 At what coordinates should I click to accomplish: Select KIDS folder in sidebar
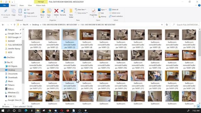10,52
